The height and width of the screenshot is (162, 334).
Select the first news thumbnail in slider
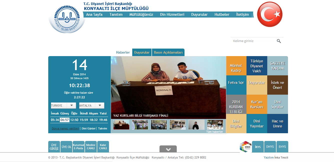[x=121, y=124]
